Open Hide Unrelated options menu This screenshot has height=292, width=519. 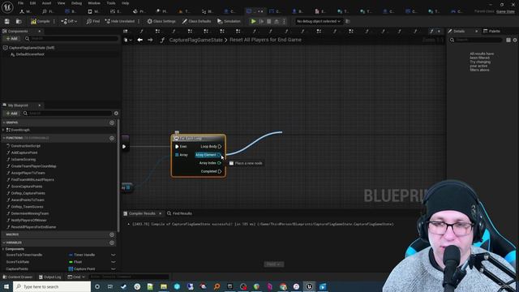(139, 21)
